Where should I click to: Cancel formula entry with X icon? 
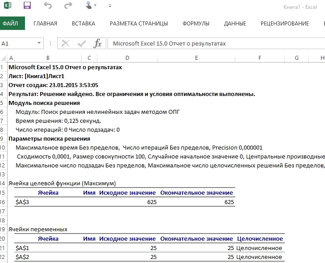[66, 43]
